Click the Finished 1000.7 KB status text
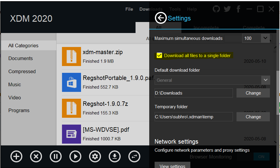 [102, 139]
